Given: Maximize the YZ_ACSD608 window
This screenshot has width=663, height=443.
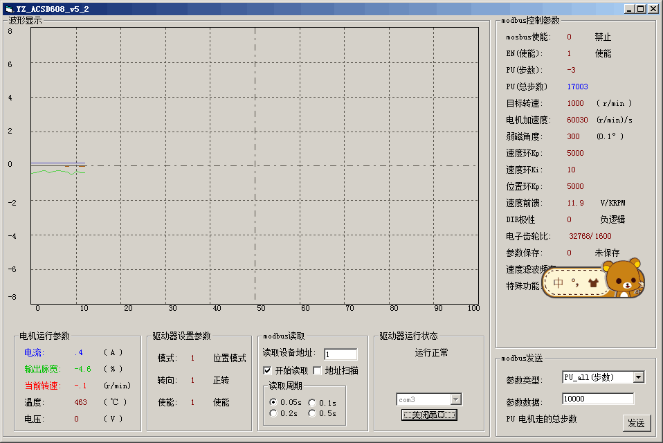Looking at the screenshot, I should pos(640,9).
